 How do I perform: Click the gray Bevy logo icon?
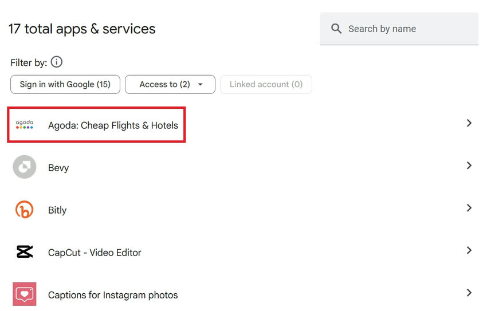[x=25, y=167]
